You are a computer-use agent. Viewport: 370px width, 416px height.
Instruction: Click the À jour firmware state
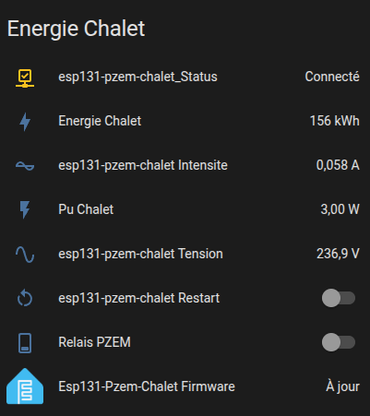pyautogui.click(x=342, y=386)
